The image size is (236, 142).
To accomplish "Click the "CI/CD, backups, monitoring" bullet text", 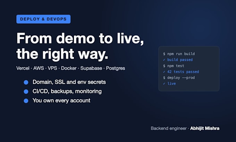I will (67, 91).
